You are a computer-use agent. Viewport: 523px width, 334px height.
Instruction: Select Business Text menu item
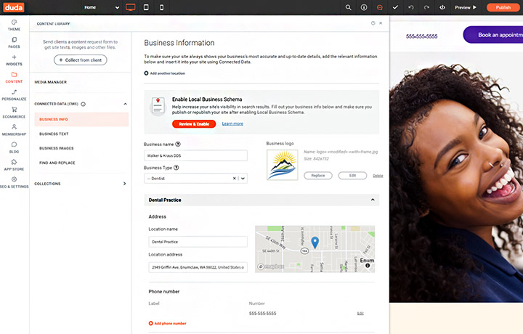pyautogui.click(x=54, y=134)
